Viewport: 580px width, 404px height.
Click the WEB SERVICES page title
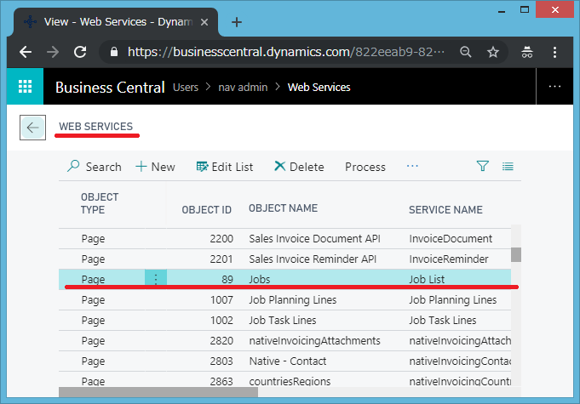[95, 126]
